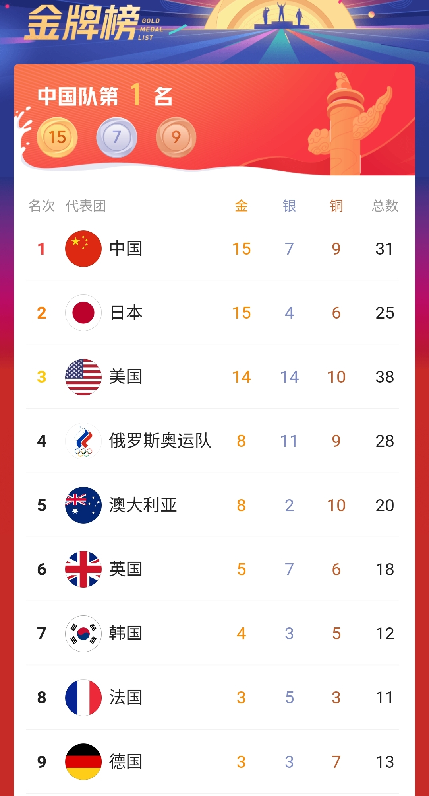
Task: Open the 澳大利亚 team name
Action: (x=143, y=505)
